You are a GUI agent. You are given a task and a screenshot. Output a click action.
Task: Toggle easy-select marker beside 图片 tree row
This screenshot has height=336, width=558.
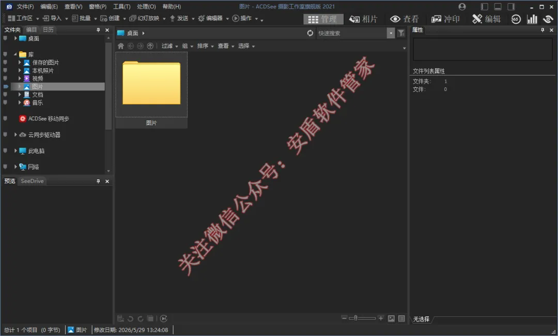click(x=5, y=86)
